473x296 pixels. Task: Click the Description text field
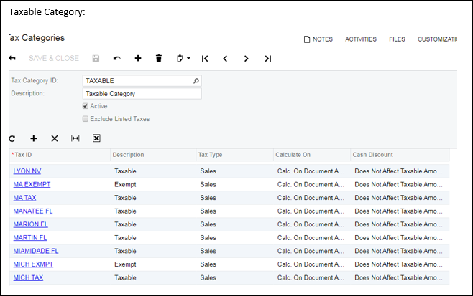pyautogui.click(x=142, y=93)
